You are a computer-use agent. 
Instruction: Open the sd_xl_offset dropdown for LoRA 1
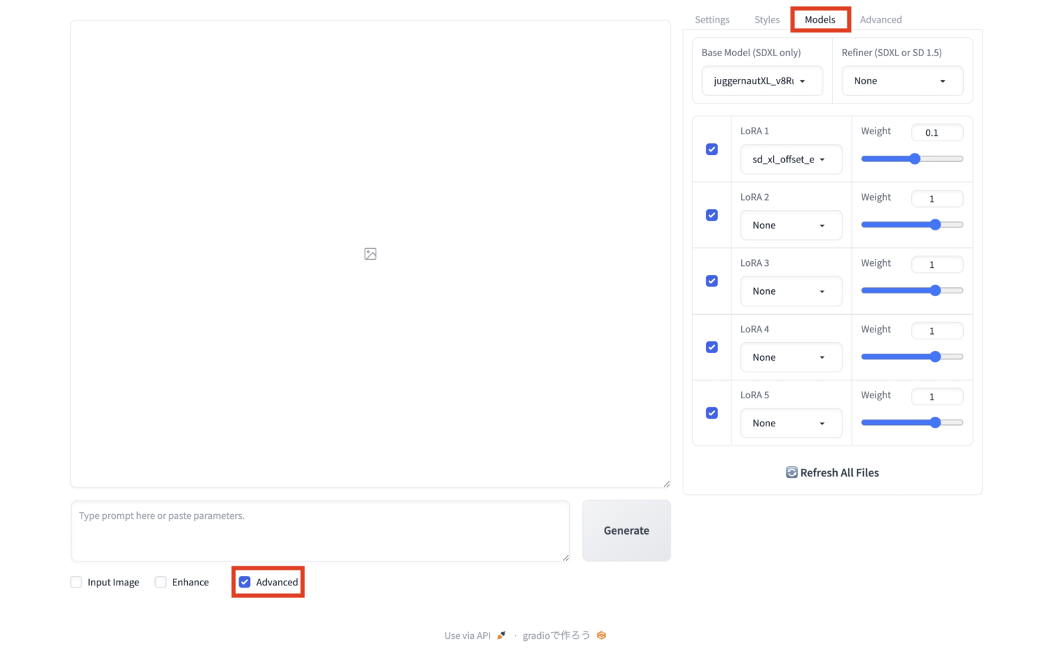point(791,159)
